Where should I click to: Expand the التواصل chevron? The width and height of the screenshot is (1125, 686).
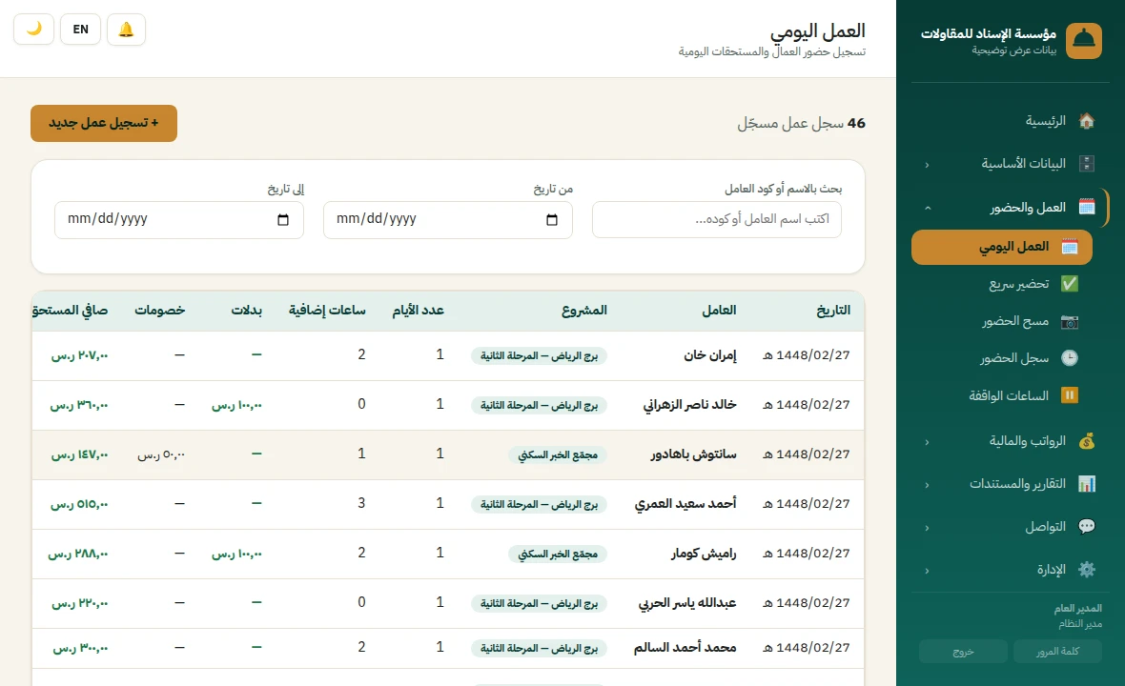[927, 528]
